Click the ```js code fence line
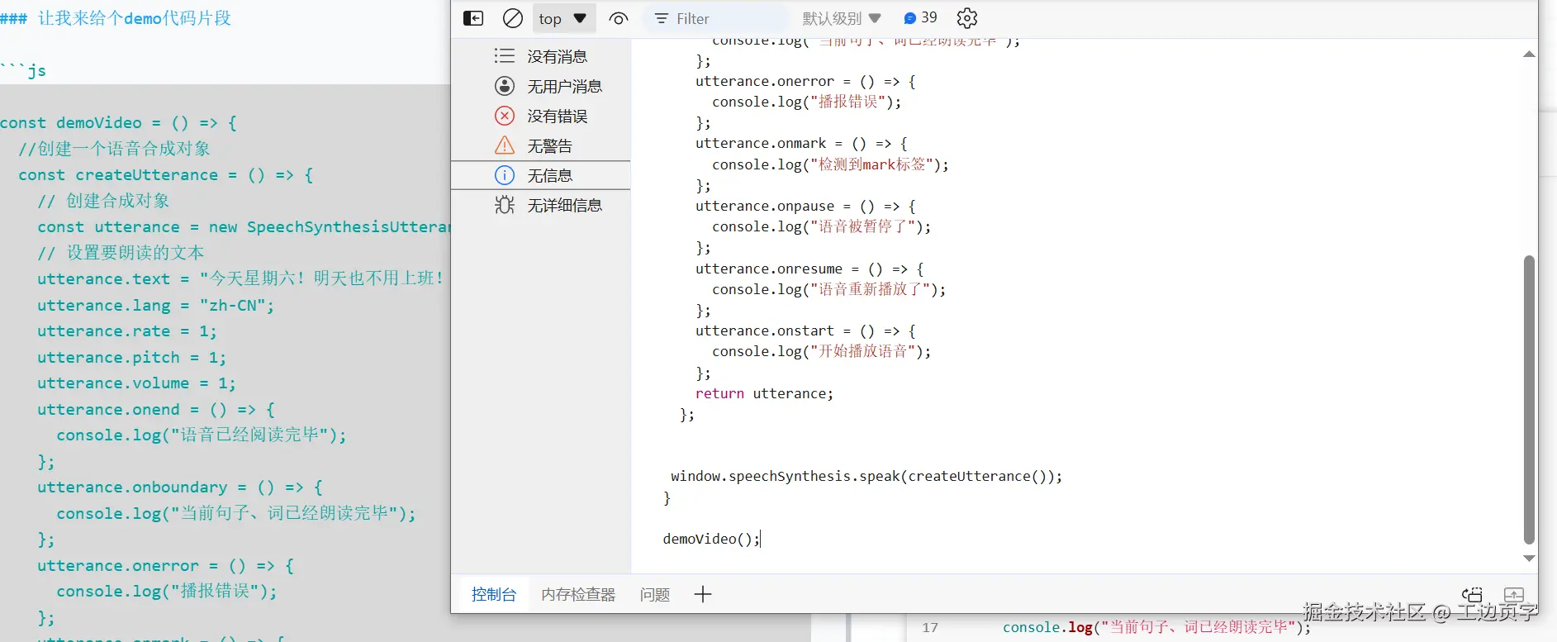This screenshot has height=642, width=1557. pyautogui.click(x=23, y=70)
